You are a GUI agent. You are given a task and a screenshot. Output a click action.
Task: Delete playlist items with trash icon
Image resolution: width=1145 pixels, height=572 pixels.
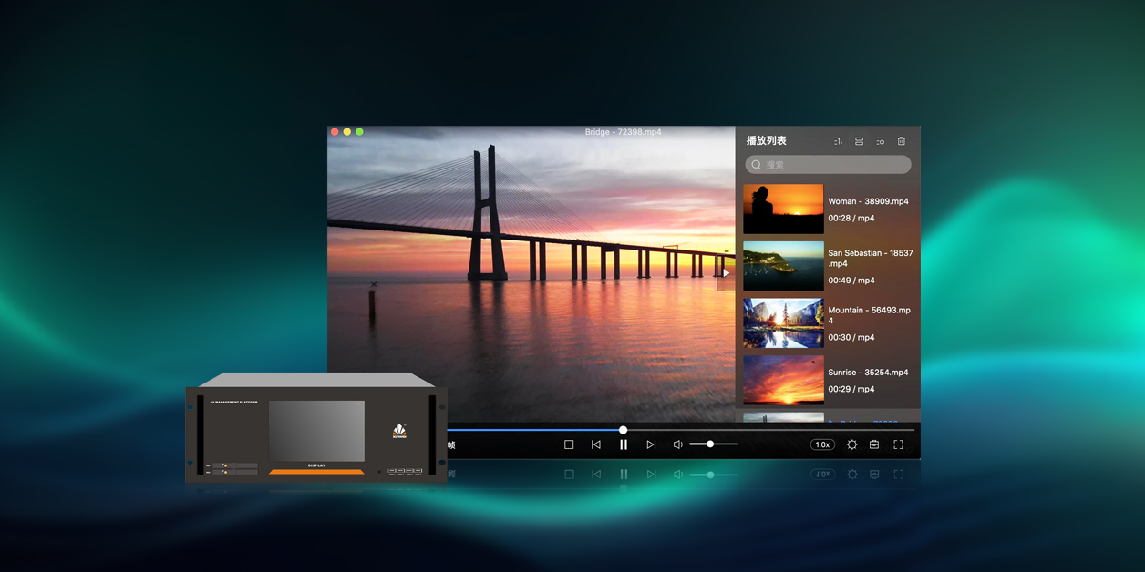coord(902,141)
